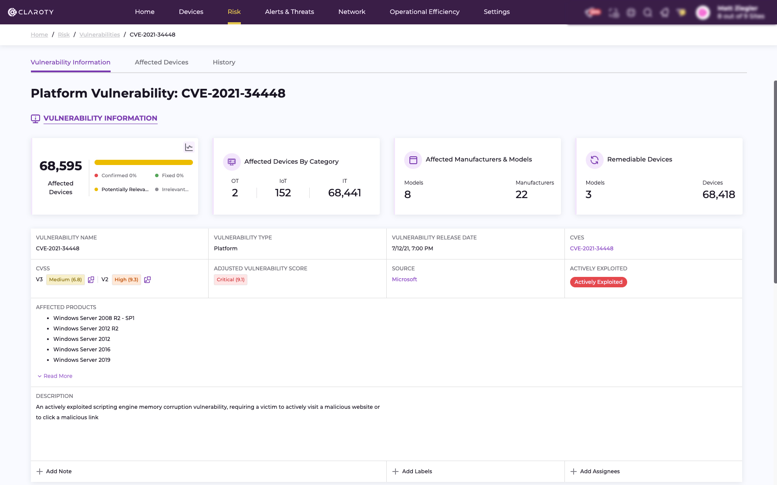Click the blurred search icon in the top bar

tap(648, 13)
